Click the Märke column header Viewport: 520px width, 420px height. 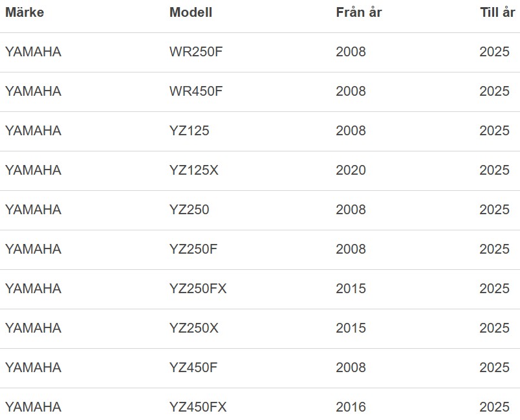point(25,12)
